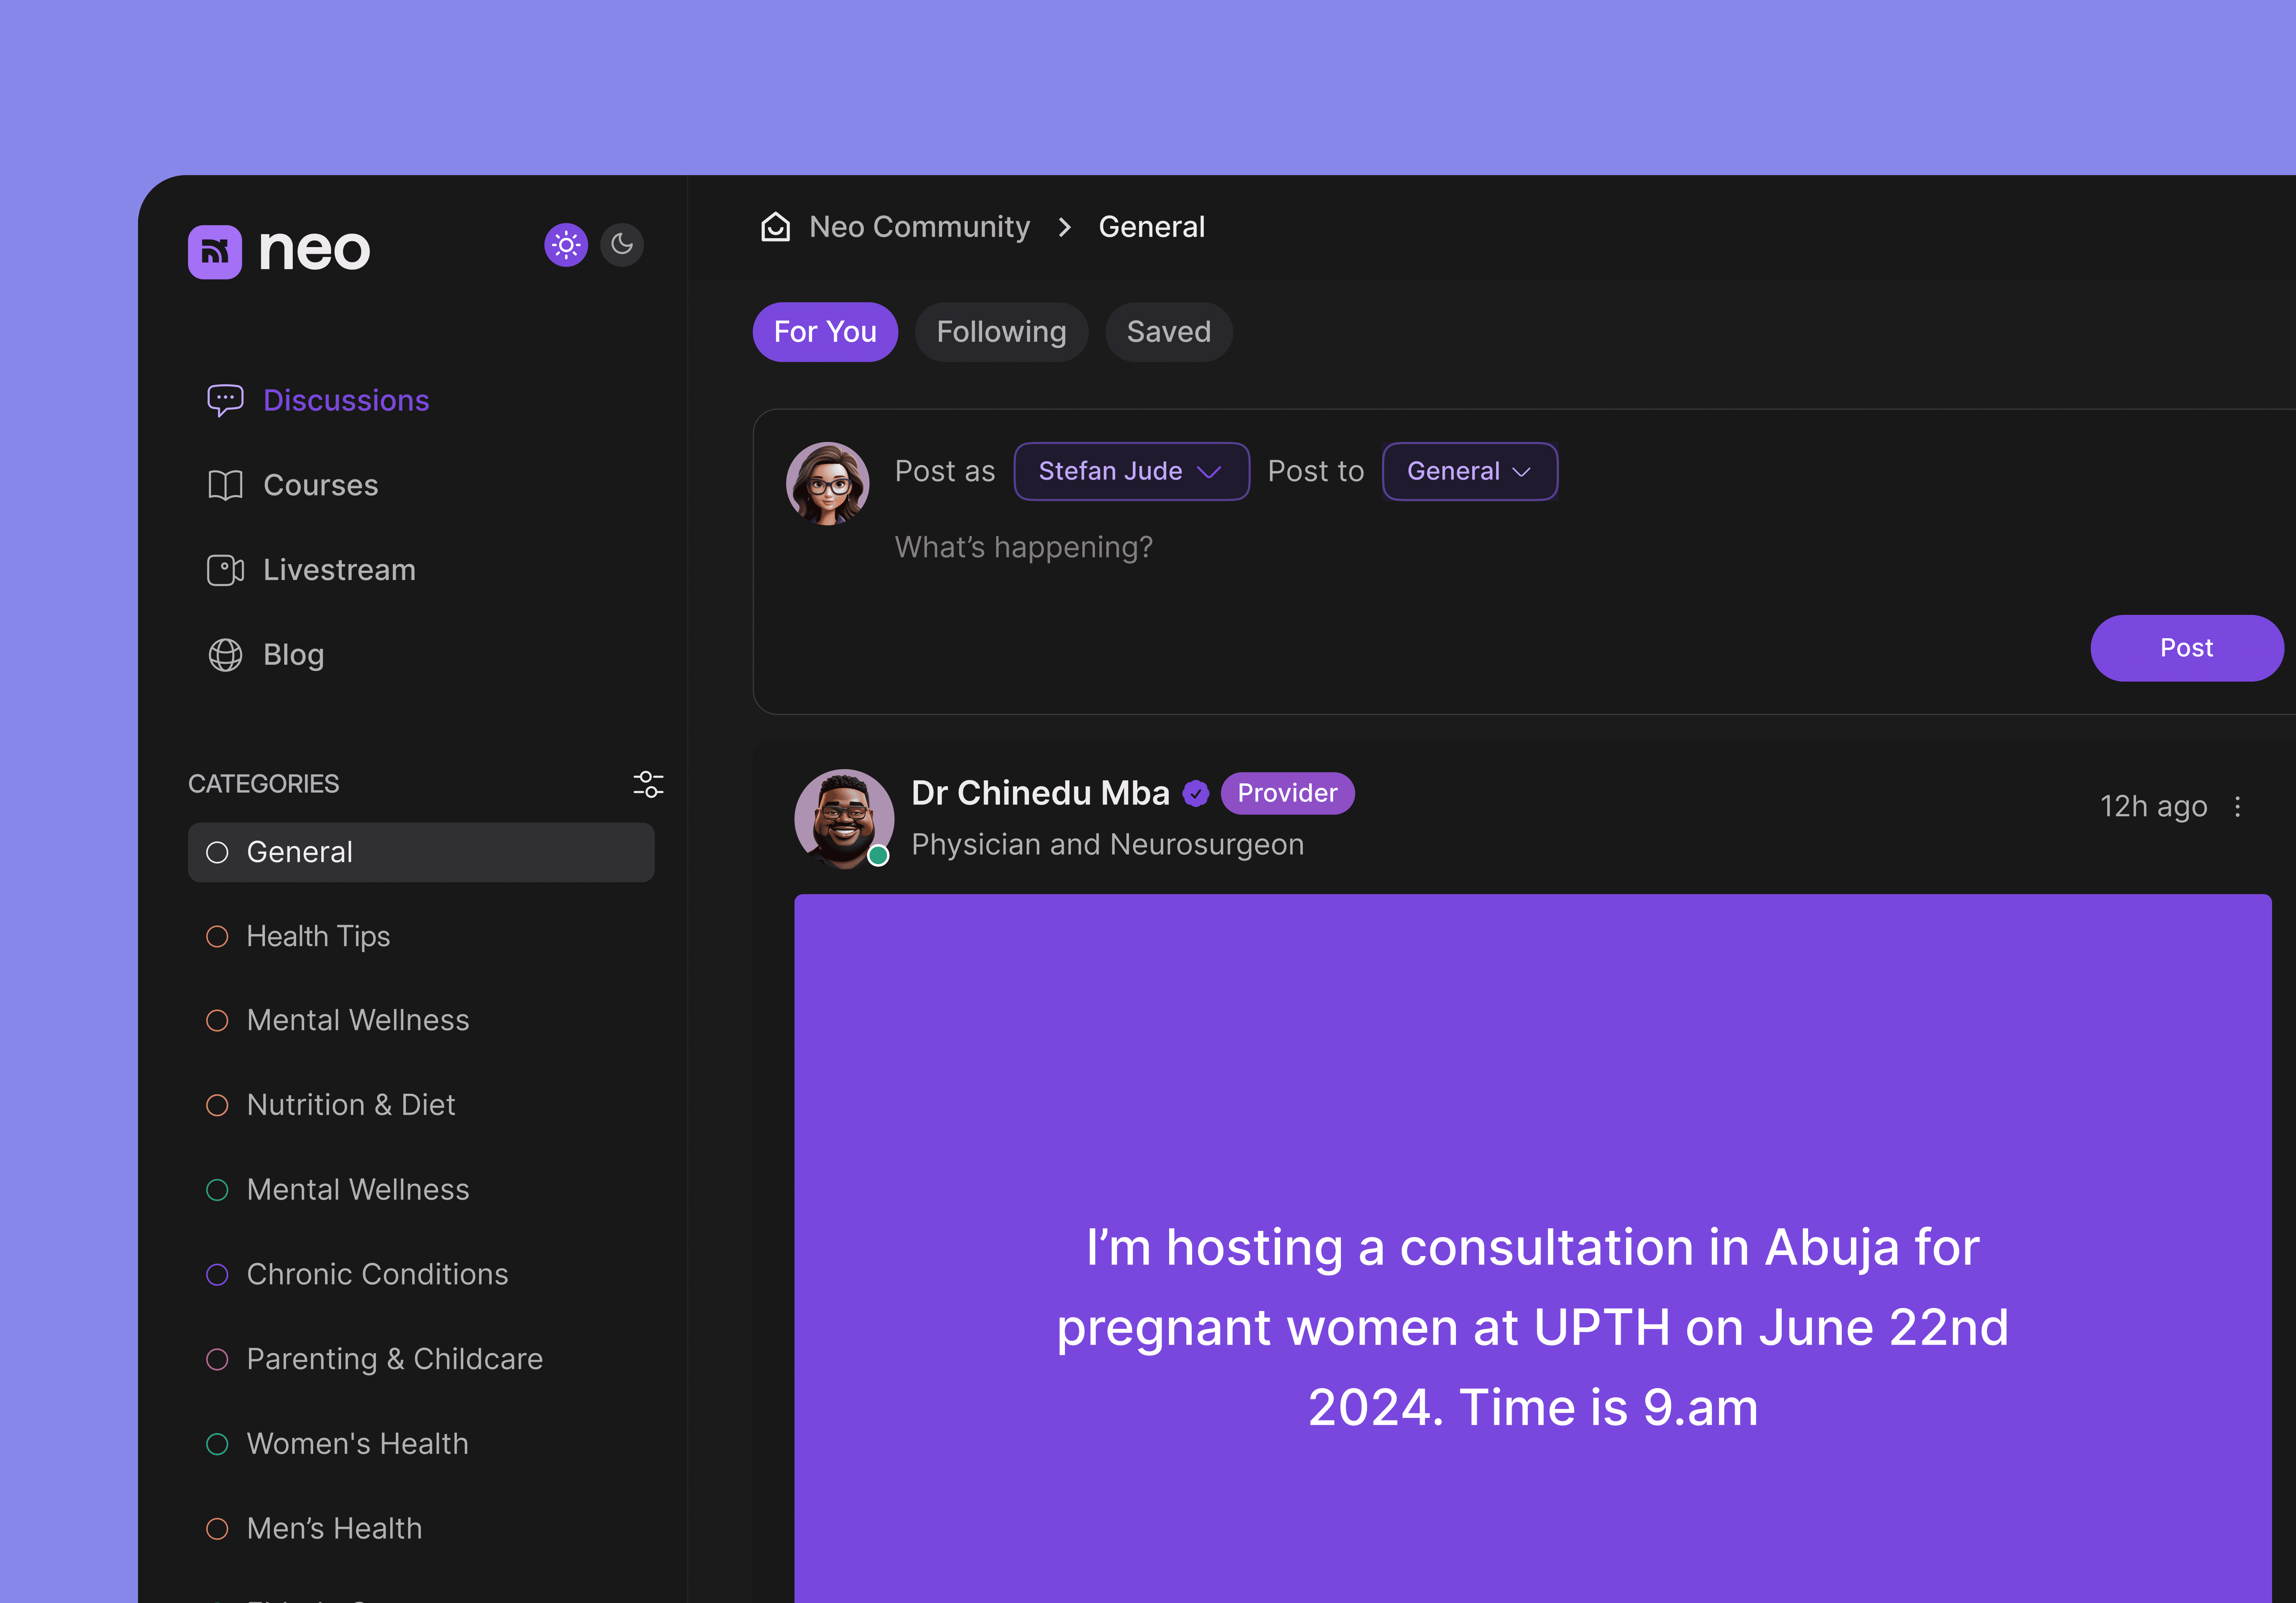Click the Neo Community home icon
Image resolution: width=2296 pixels, height=1603 pixels.
775,227
